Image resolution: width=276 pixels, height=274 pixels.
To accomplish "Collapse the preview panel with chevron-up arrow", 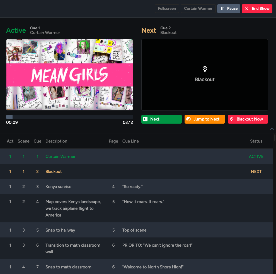I will [272, 129].
